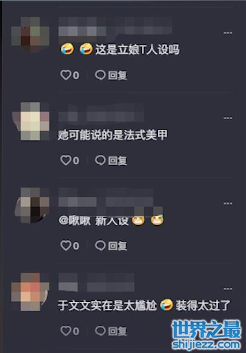The width and height of the screenshot is (246, 353).
Task: Like the comment tagging @啾啾
Action: pos(66,246)
